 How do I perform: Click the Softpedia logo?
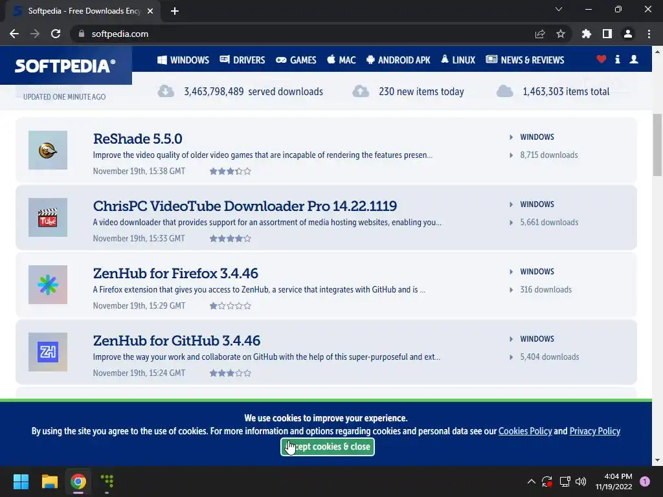[65, 66]
